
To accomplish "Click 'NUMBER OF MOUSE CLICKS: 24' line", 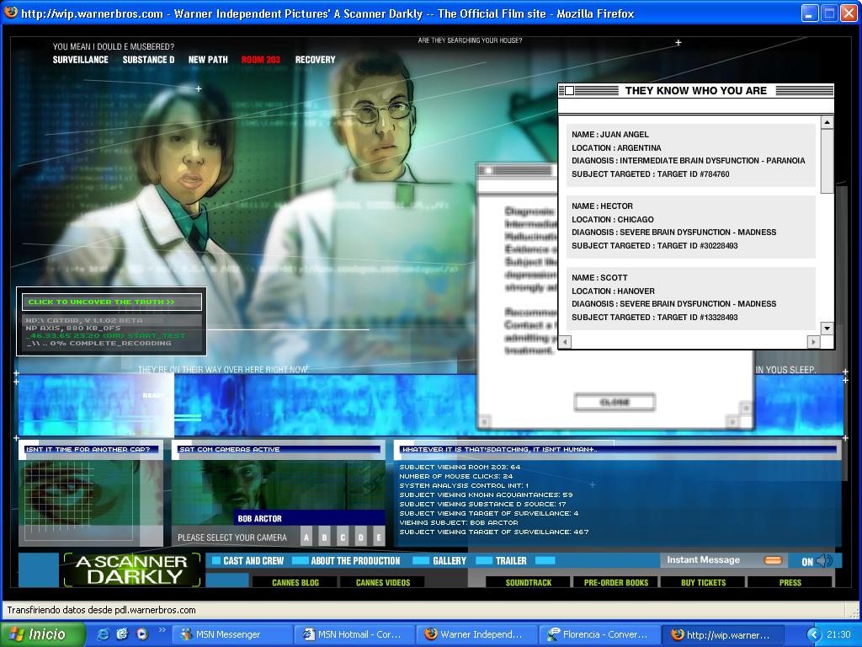I will point(455,476).
